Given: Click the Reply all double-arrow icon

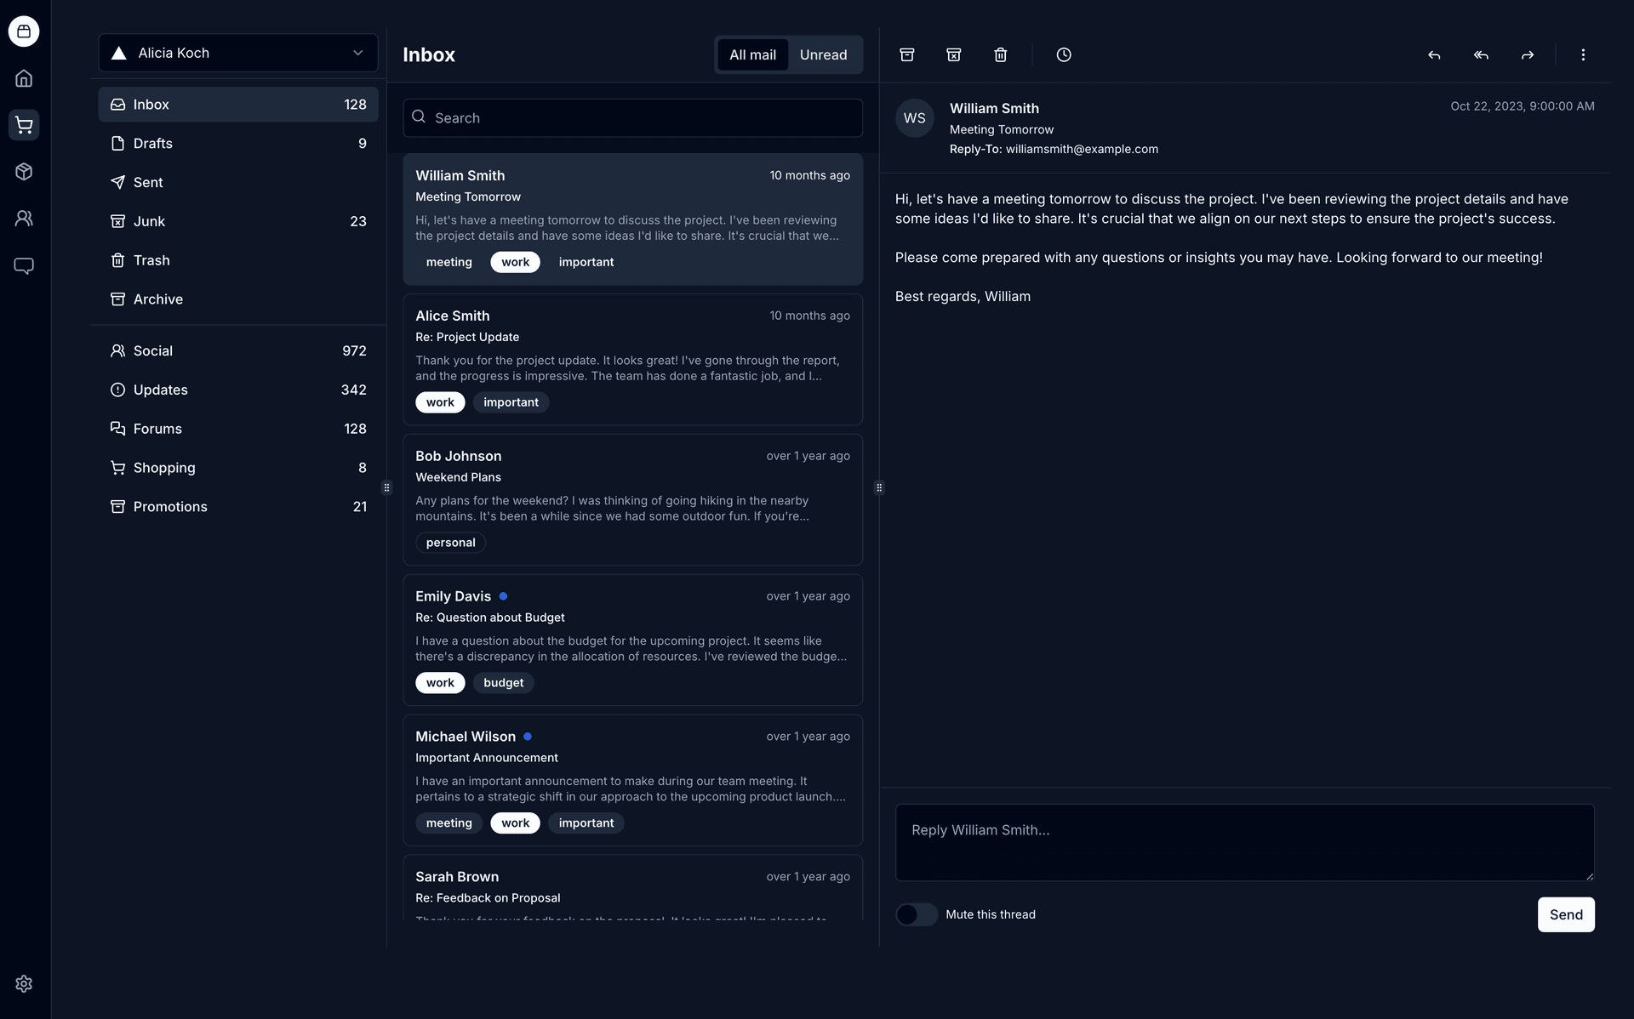Looking at the screenshot, I should point(1481,54).
